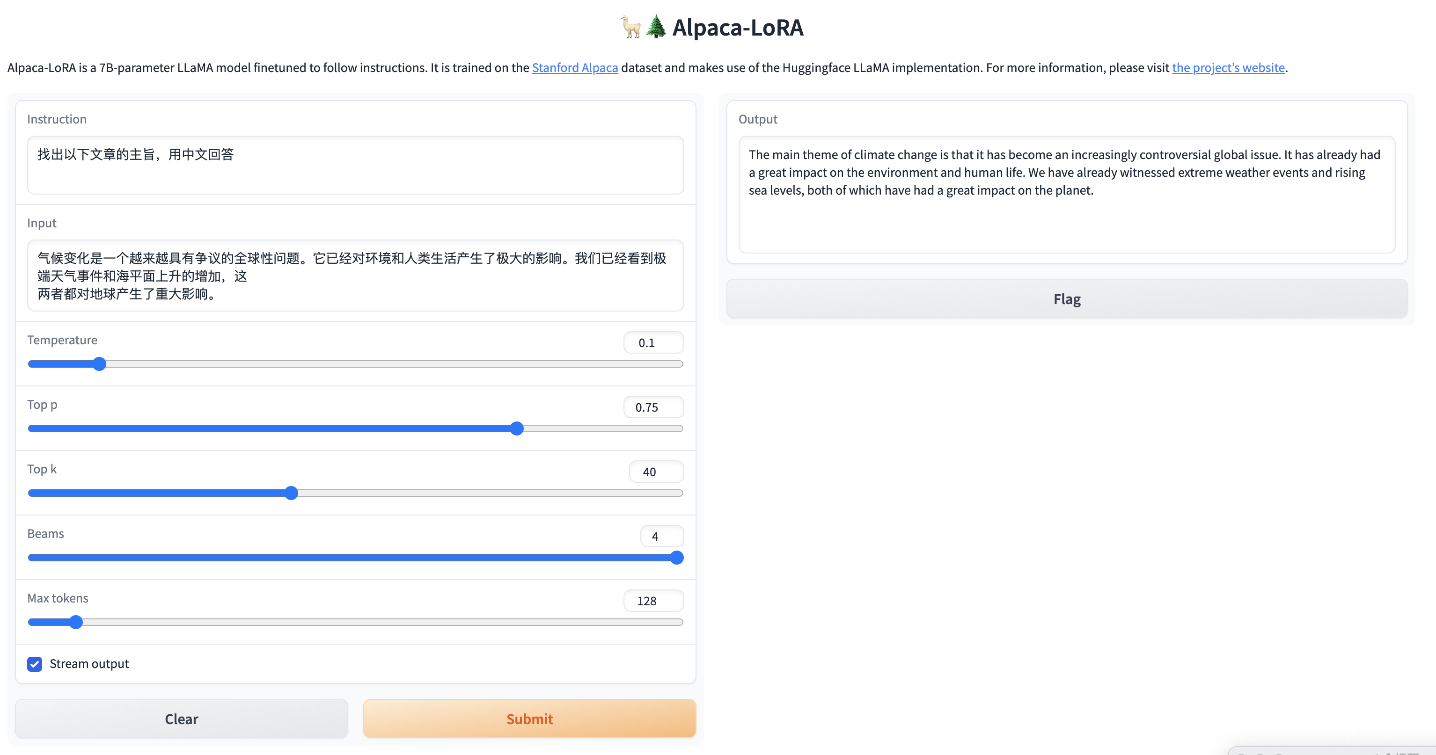Disable the Stream output checkbox

click(x=35, y=664)
